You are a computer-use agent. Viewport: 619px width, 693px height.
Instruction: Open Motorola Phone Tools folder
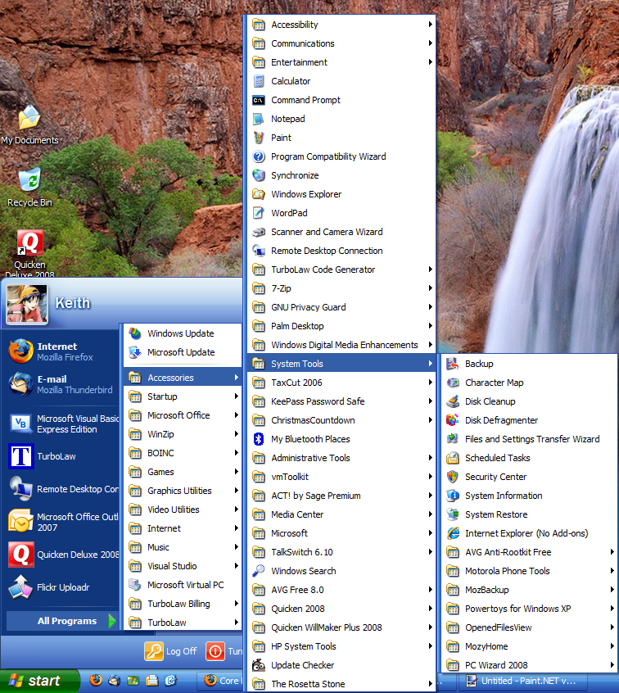click(x=529, y=571)
